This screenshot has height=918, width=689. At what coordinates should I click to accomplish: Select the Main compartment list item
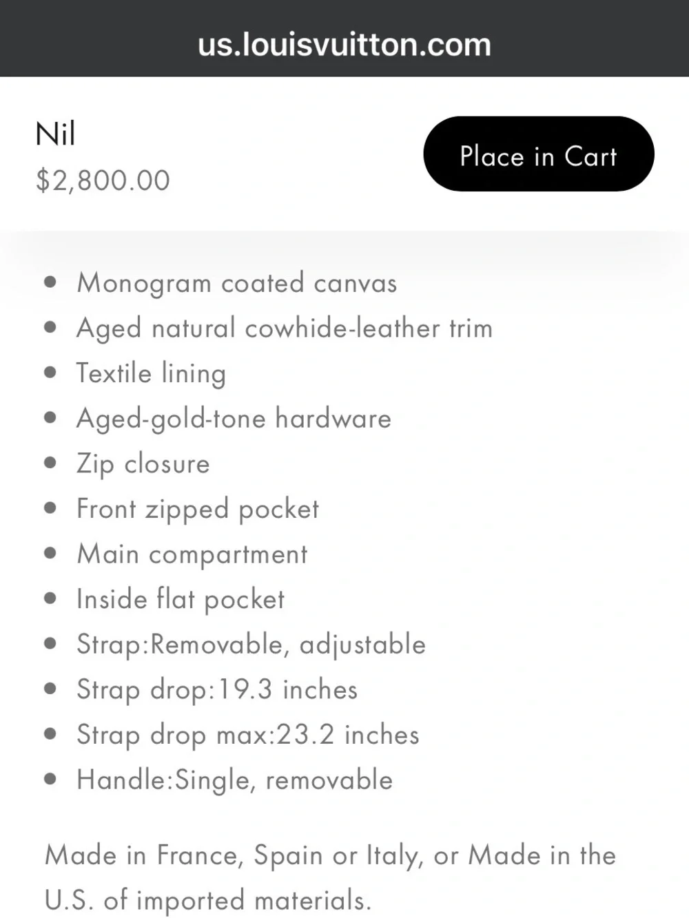coord(192,554)
